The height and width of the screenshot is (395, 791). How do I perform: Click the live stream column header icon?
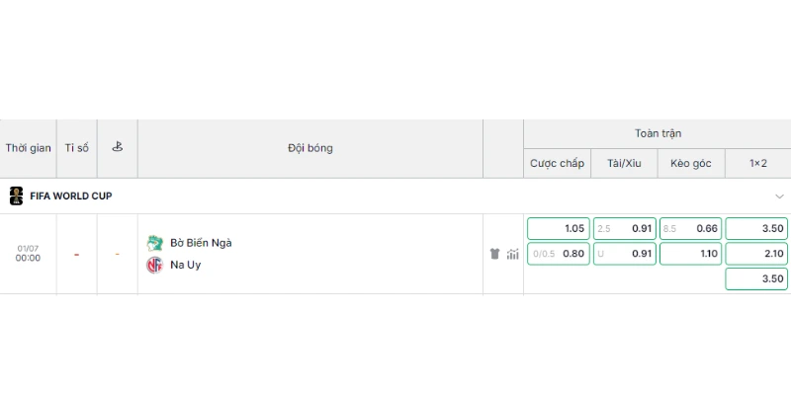117,147
